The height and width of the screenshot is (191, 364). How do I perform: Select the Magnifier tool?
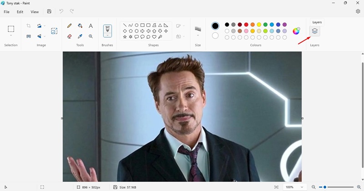click(x=91, y=36)
